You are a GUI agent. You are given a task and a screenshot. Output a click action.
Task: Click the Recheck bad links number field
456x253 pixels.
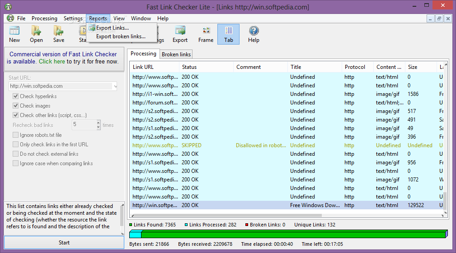84,125
